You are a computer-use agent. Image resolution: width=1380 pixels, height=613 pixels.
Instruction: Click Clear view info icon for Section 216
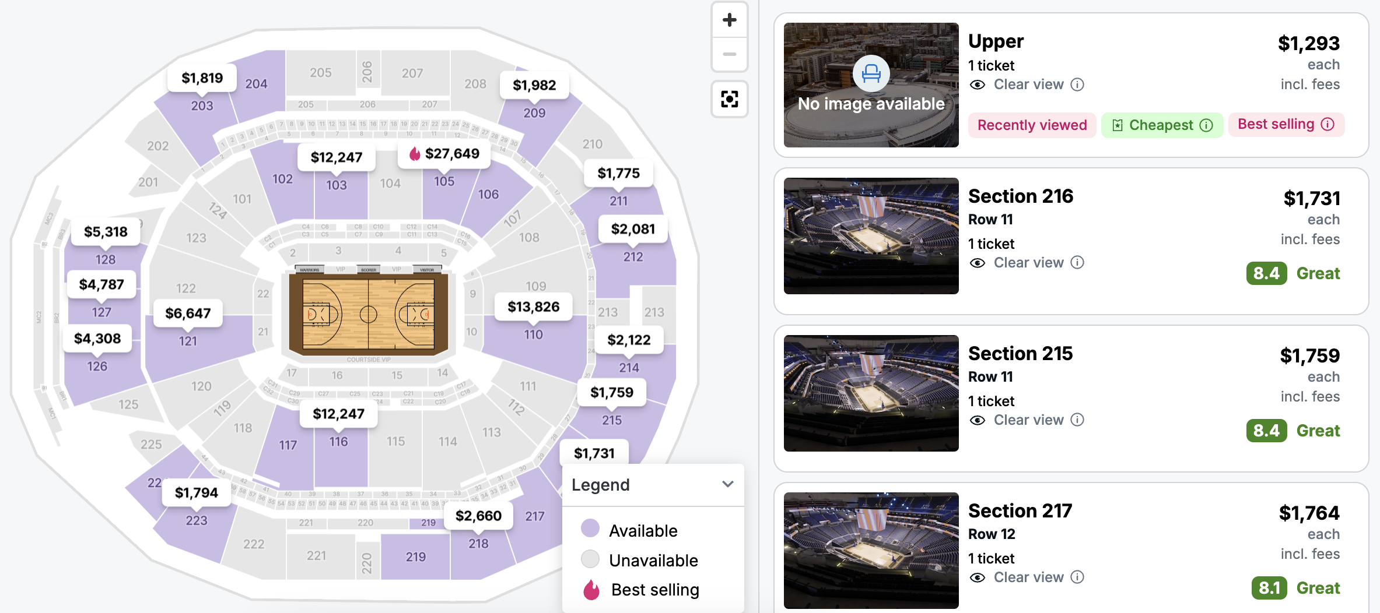(1078, 263)
